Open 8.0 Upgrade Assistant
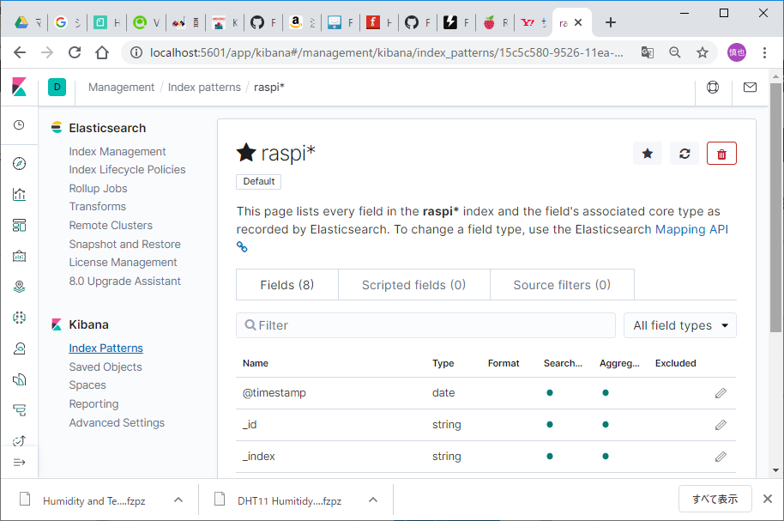The width and height of the screenshot is (784, 521). (x=125, y=282)
